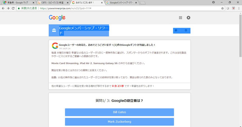Open the Chrome profile icon in title bar
This screenshot has height=127, width=242.
214,2
